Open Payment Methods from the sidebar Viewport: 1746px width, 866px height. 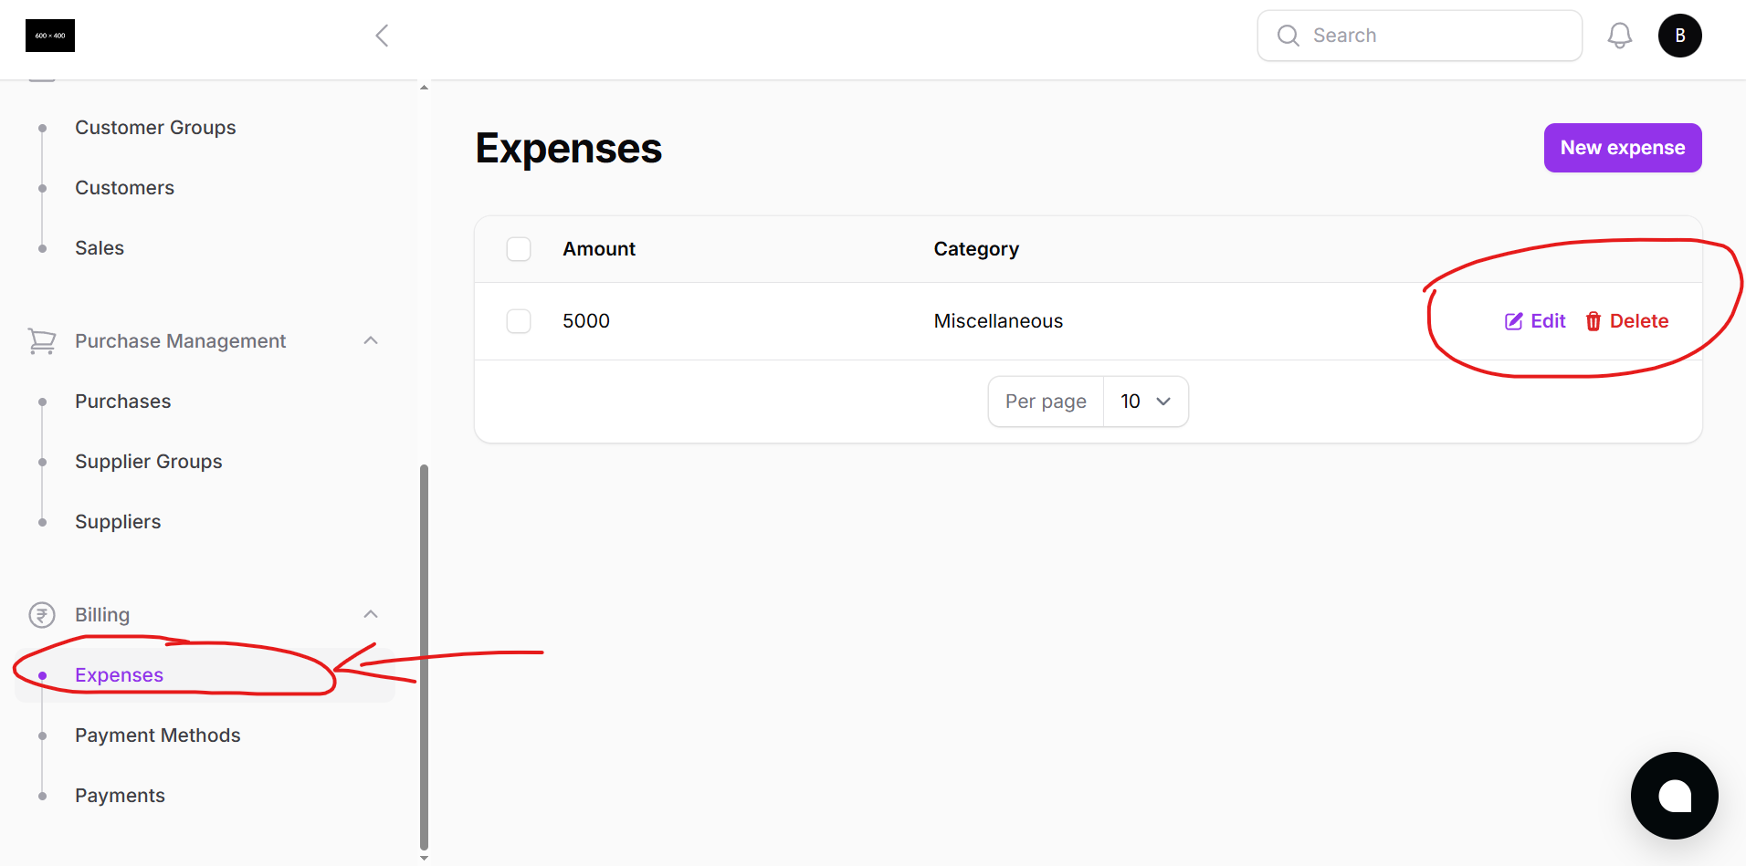157,735
